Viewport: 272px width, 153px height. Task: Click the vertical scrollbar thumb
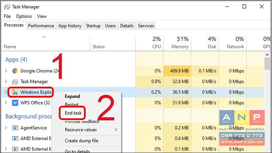[x=267, y=64]
